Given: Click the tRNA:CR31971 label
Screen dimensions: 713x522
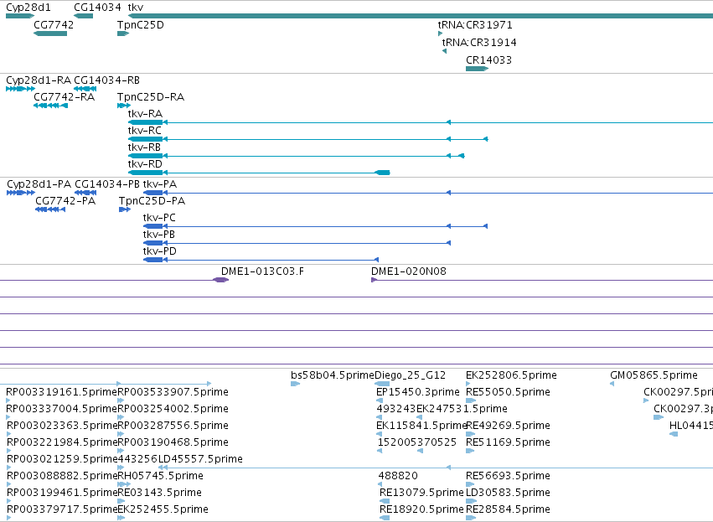Looking at the screenshot, I should pyautogui.click(x=475, y=24).
